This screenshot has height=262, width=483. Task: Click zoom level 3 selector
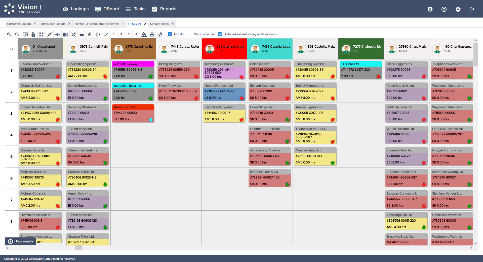[129, 34]
